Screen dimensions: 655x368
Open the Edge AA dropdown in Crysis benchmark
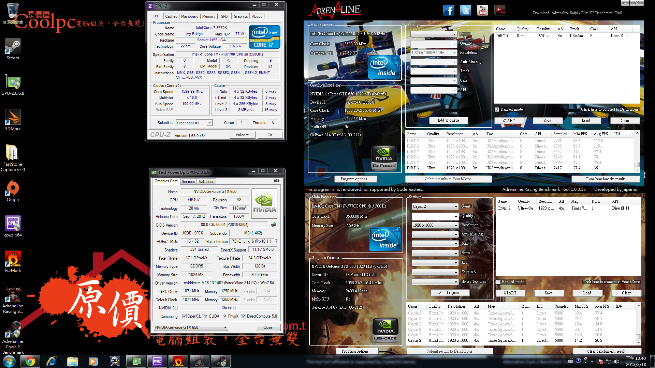tap(435, 272)
